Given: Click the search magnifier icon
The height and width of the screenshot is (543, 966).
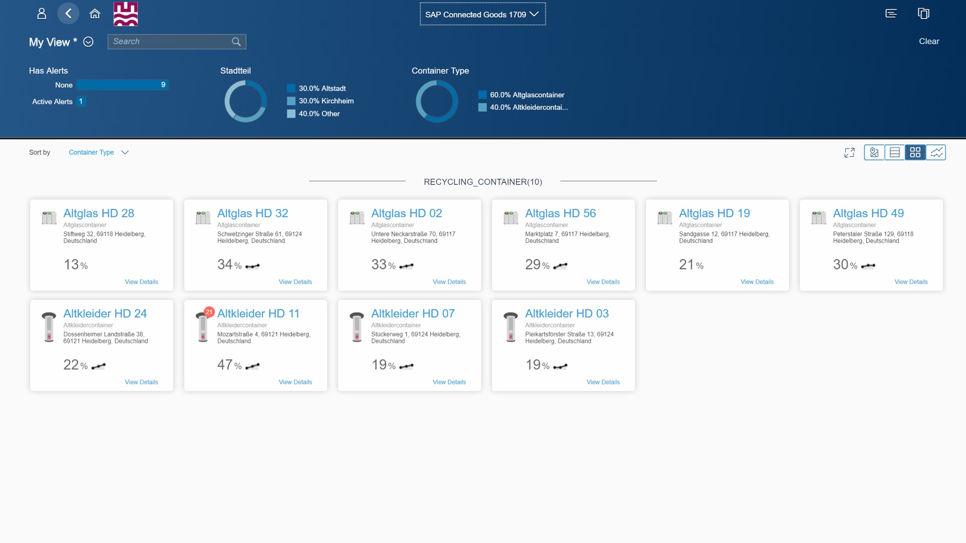Looking at the screenshot, I should [x=236, y=42].
